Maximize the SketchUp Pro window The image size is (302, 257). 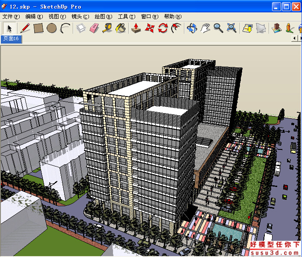(x=286, y=7)
